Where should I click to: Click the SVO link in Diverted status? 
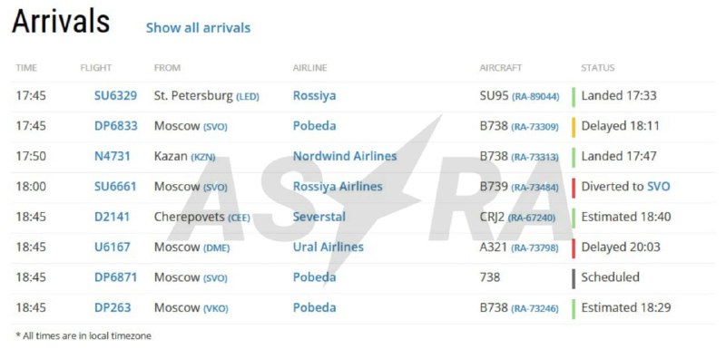[x=659, y=187]
